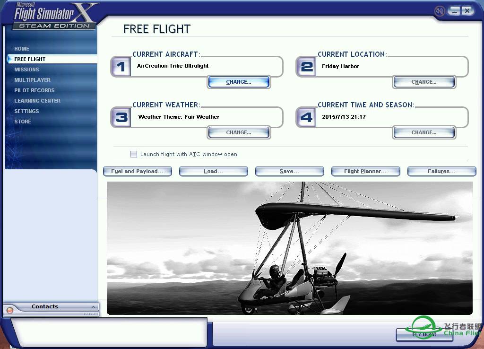Minimize the Flight Simulator window
484x349 pixels.
(x=455, y=10)
